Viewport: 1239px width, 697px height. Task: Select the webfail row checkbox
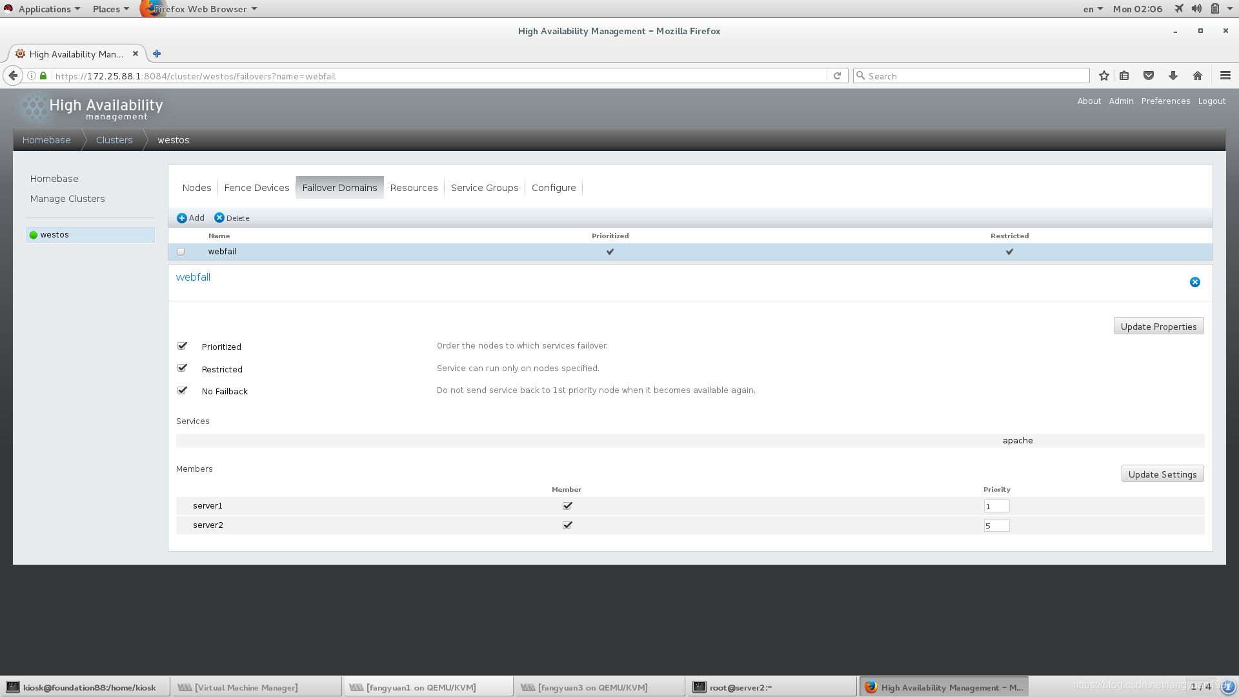(x=181, y=252)
